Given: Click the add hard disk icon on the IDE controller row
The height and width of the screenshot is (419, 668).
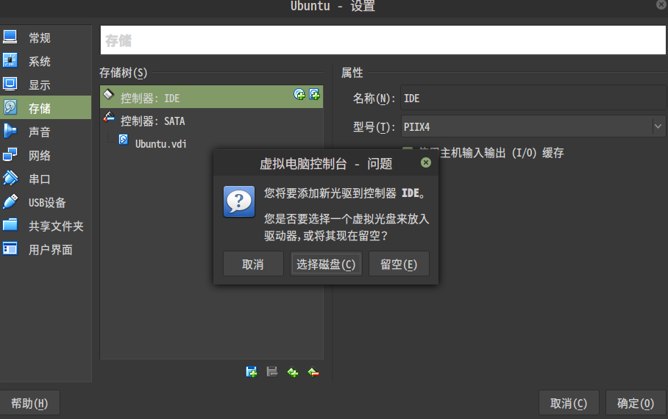Looking at the screenshot, I should pyautogui.click(x=314, y=94).
